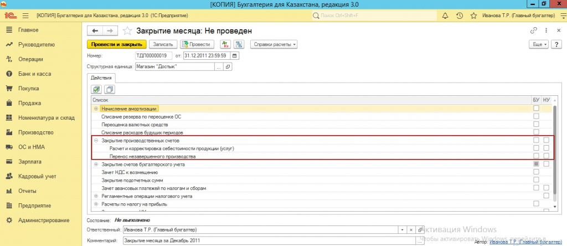
Task: Expand Расчеты по налогу на прибыль row
Action: tap(96, 204)
